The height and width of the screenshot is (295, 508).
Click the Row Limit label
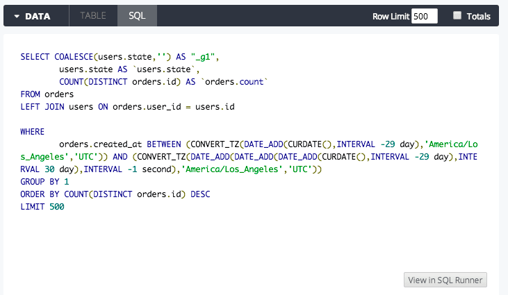(x=390, y=16)
